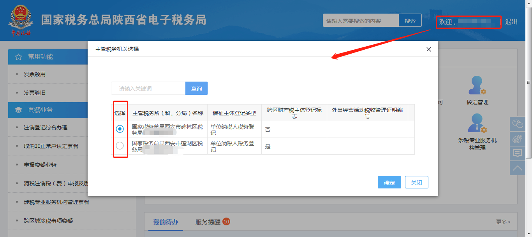Switch to 我的待办 tab
The width and height of the screenshot is (532, 237).
[x=166, y=222]
